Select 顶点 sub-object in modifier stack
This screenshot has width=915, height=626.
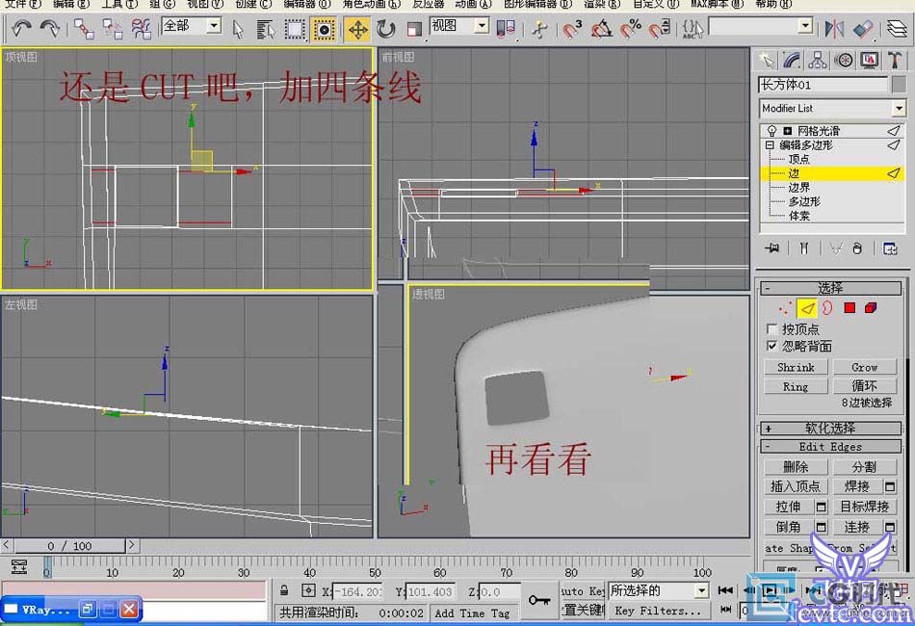coord(798,159)
